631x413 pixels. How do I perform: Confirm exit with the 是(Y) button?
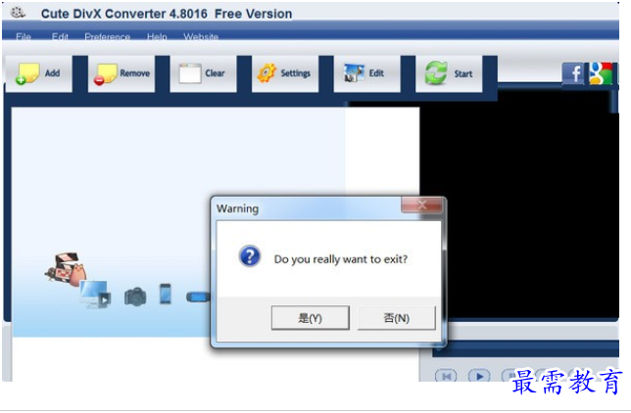pyautogui.click(x=311, y=318)
